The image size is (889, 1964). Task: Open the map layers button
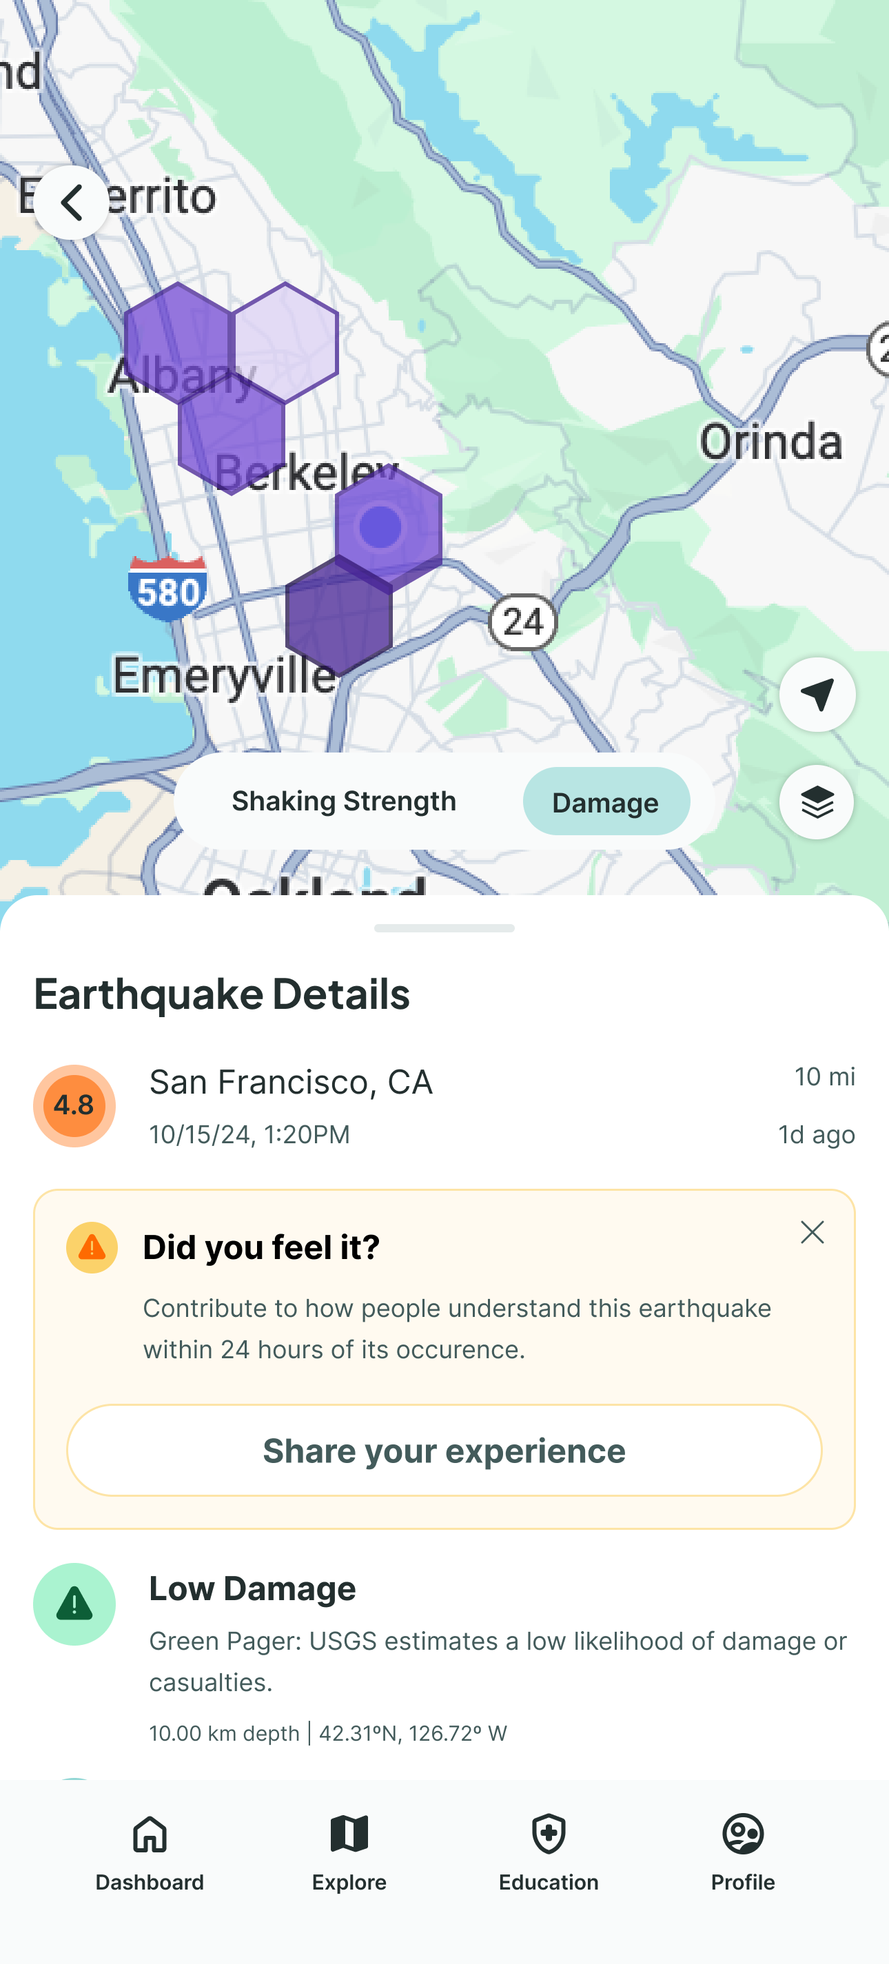coord(816,802)
